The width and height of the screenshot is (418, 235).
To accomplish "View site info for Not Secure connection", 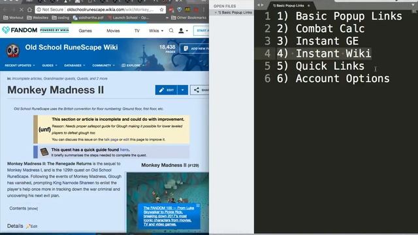I will tap(50, 10).
